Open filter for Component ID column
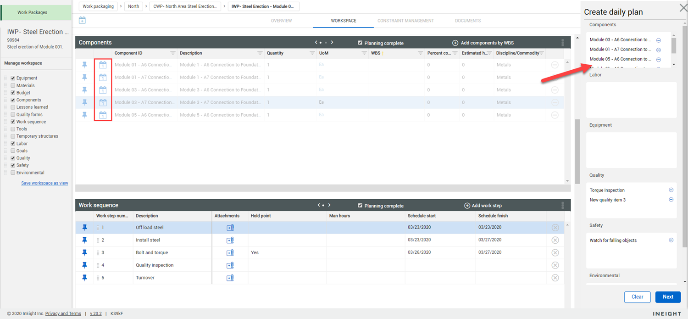Screen dimensions: 688x319 pos(173,53)
